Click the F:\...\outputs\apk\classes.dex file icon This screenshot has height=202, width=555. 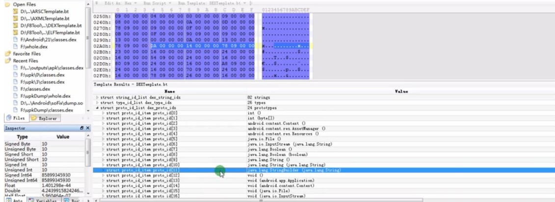[15, 67]
